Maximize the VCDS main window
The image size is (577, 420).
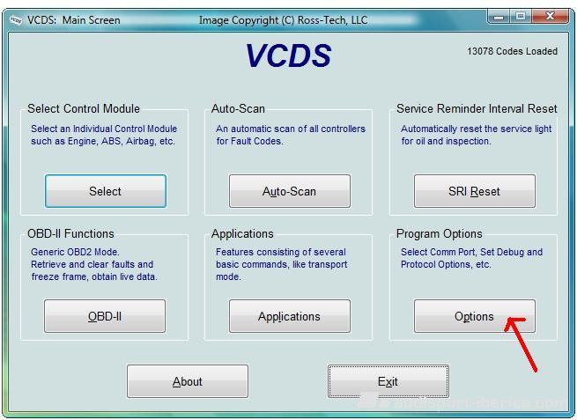(521, 17)
